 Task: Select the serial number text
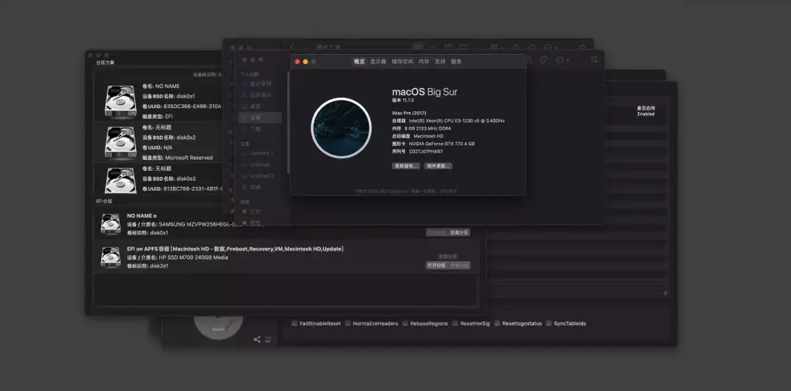coord(417,151)
